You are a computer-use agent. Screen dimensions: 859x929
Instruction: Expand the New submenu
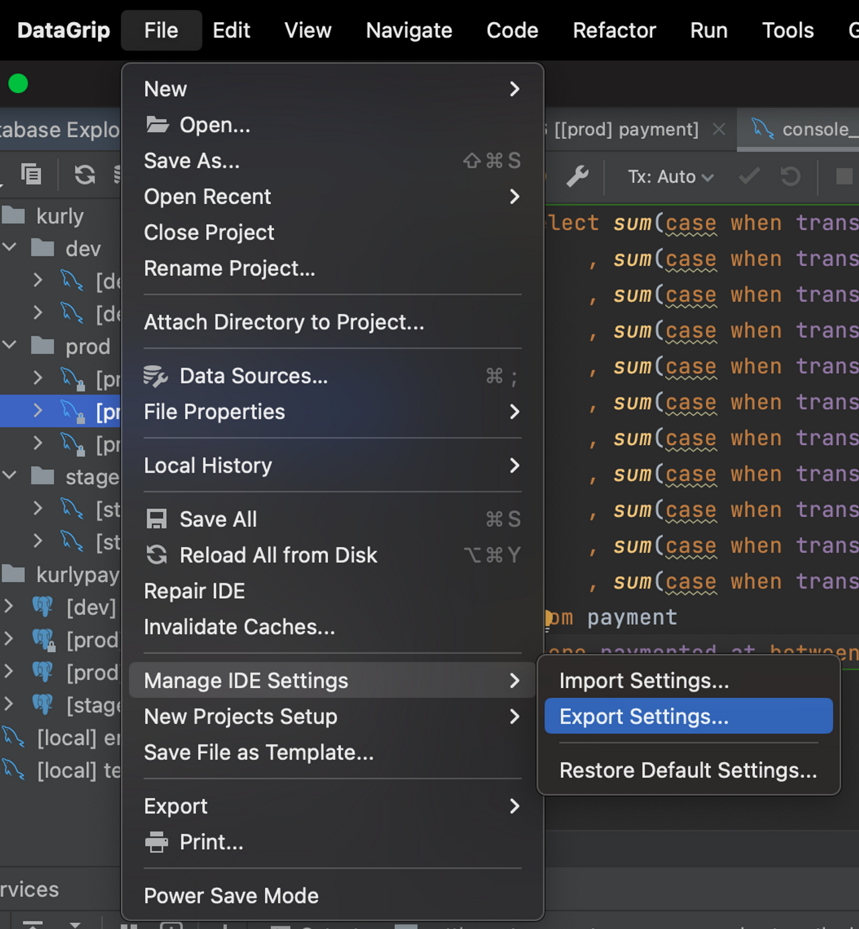332,89
